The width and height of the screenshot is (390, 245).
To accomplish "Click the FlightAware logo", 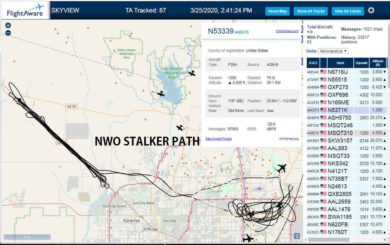I will pyautogui.click(x=25, y=10).
